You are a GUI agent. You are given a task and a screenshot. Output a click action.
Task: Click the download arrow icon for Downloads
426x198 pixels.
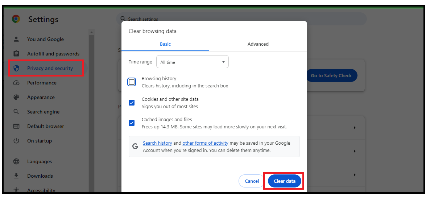16,176
